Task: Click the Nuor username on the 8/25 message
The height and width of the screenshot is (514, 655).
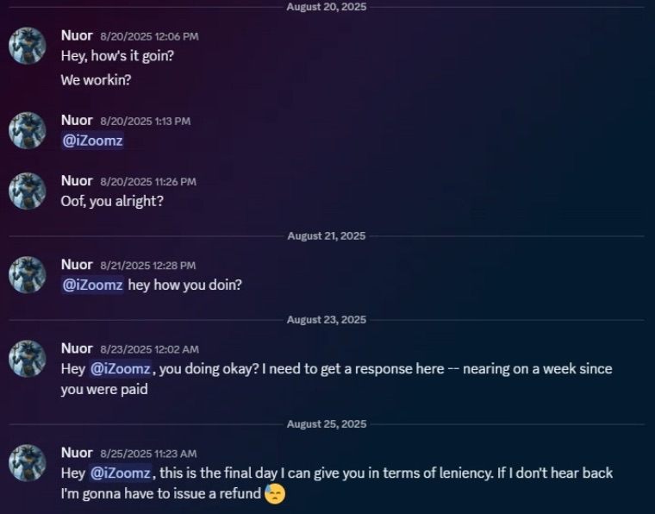Action: (x=77, y=453)
